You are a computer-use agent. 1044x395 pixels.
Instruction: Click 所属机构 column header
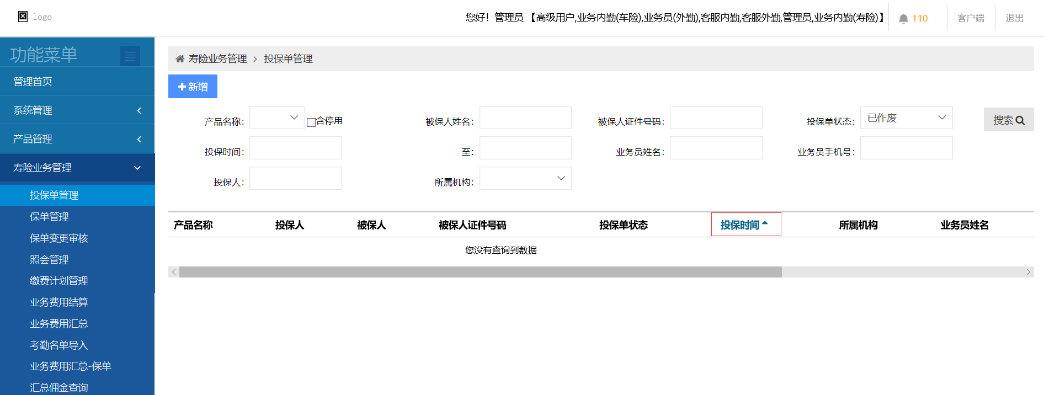point(858,225)
